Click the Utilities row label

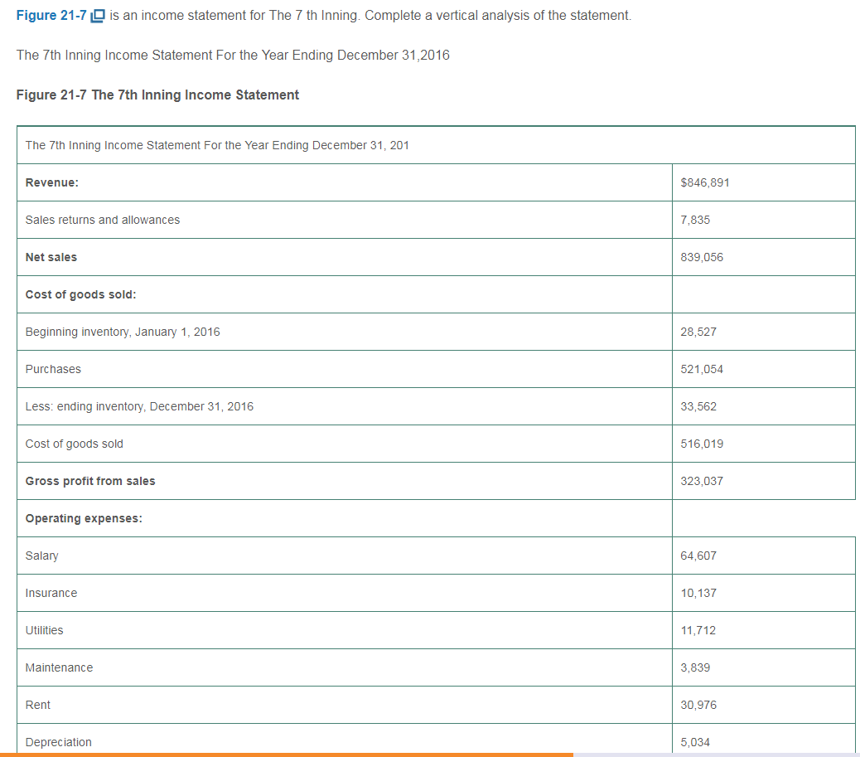coord(45,630)
